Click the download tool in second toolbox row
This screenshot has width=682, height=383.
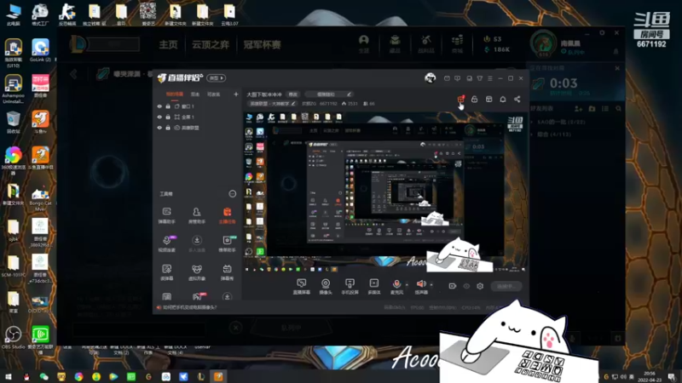(x=197, y=244)
